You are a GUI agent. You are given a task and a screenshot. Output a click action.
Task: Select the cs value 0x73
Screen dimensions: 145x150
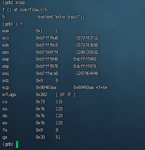pyautogui.click(x=40, y=102)
